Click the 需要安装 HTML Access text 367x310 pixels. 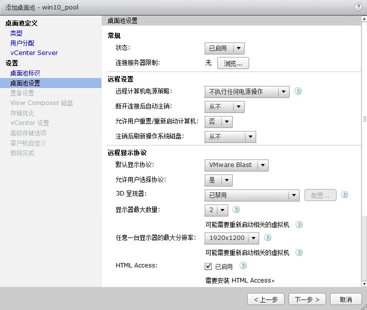[240, 280]
